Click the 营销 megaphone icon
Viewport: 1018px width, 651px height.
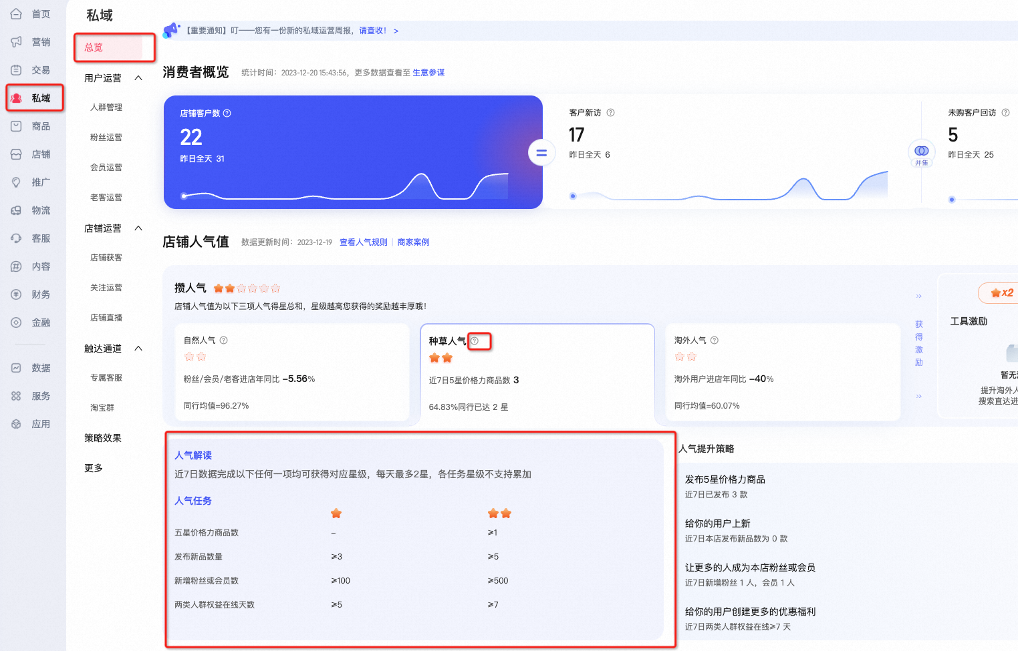pos(16,41)
